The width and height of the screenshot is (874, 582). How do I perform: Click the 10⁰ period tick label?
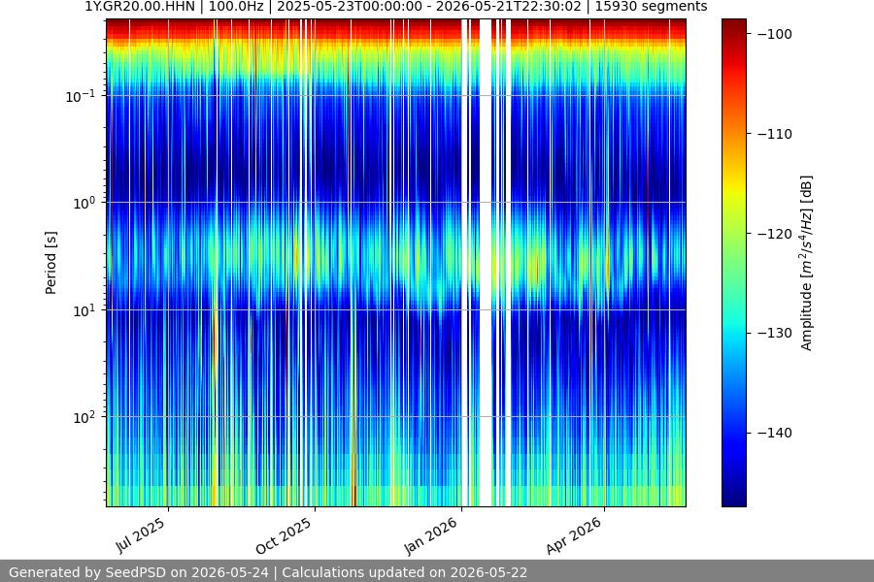pyautogui.click(x=84, y=203)
